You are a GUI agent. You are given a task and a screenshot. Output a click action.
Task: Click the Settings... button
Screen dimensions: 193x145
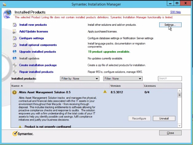[170, 25]
